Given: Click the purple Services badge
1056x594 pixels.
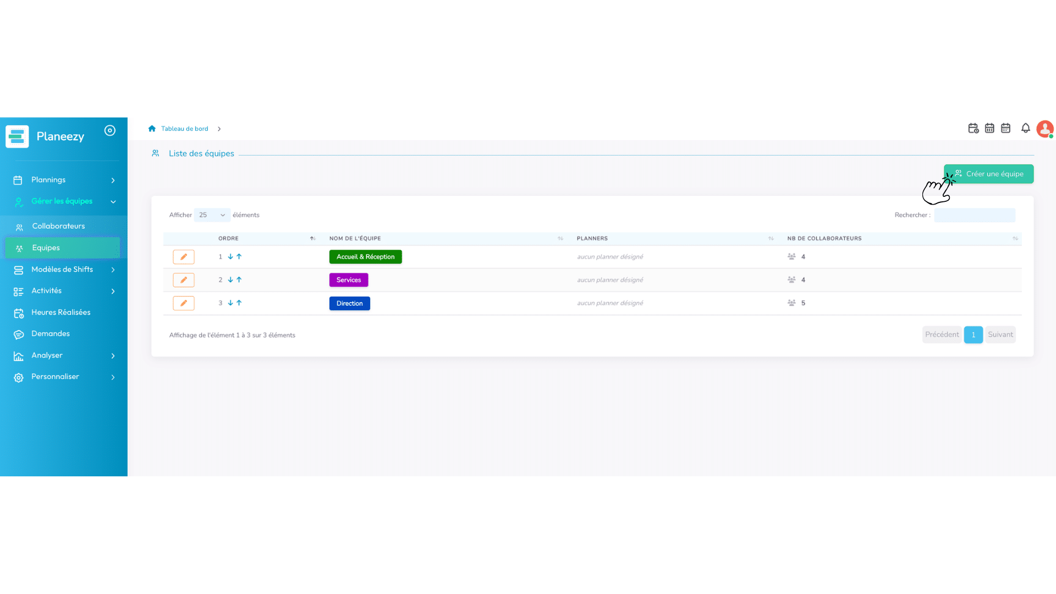Looking at the screenshot, I should [349, 280].
